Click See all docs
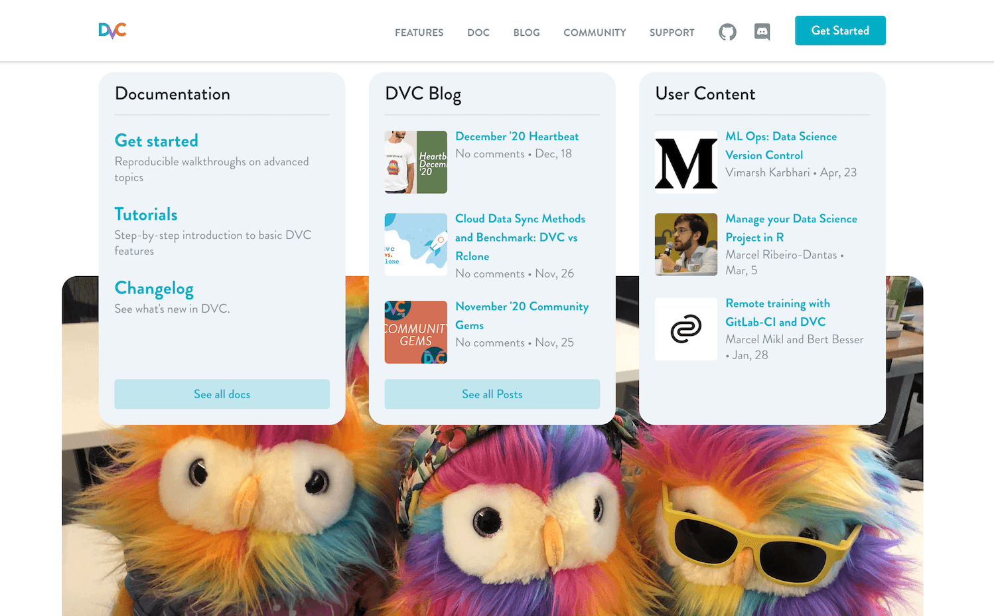Viewport: 994px width, 616px height. [x=222, y=394]
